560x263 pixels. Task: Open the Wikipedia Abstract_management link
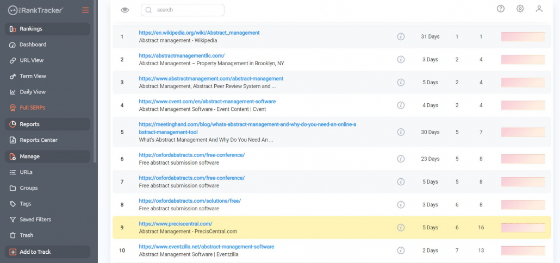pos(200,33)
